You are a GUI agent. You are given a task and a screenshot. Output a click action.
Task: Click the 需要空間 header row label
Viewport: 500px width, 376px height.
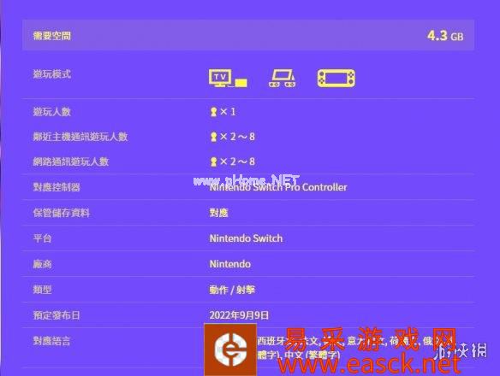click(52, 35)
